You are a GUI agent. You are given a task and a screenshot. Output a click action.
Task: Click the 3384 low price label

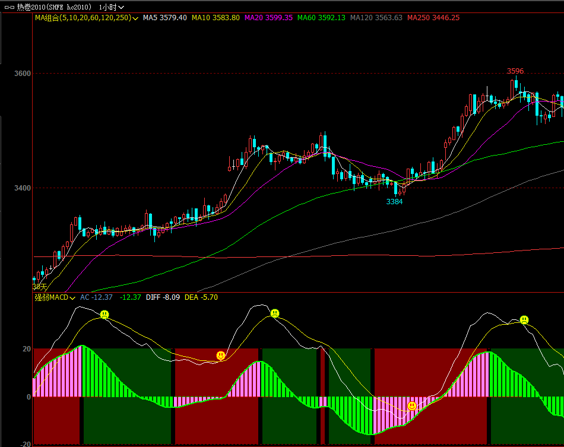coord(394,202)
